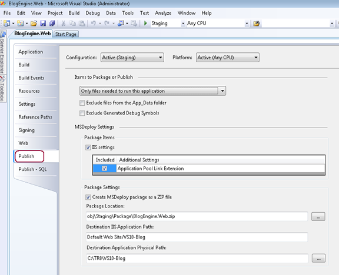Open the Tools menu
Screen dimensions: 339x275
128,13
